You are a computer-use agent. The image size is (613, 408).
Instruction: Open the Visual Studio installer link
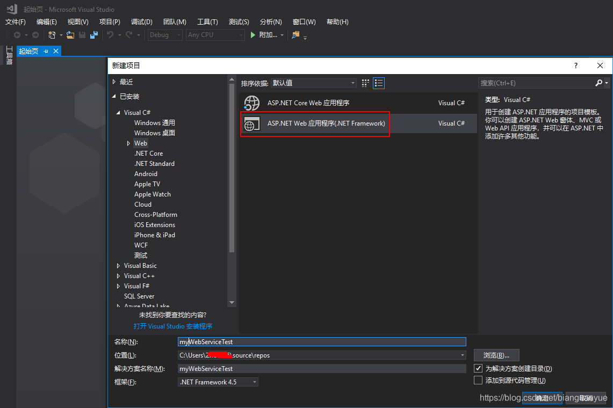point(173,326)
